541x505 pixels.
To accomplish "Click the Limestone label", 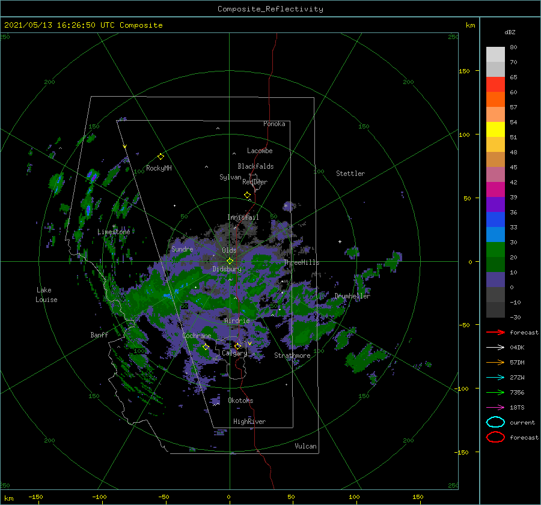I will tap(114, 232).
